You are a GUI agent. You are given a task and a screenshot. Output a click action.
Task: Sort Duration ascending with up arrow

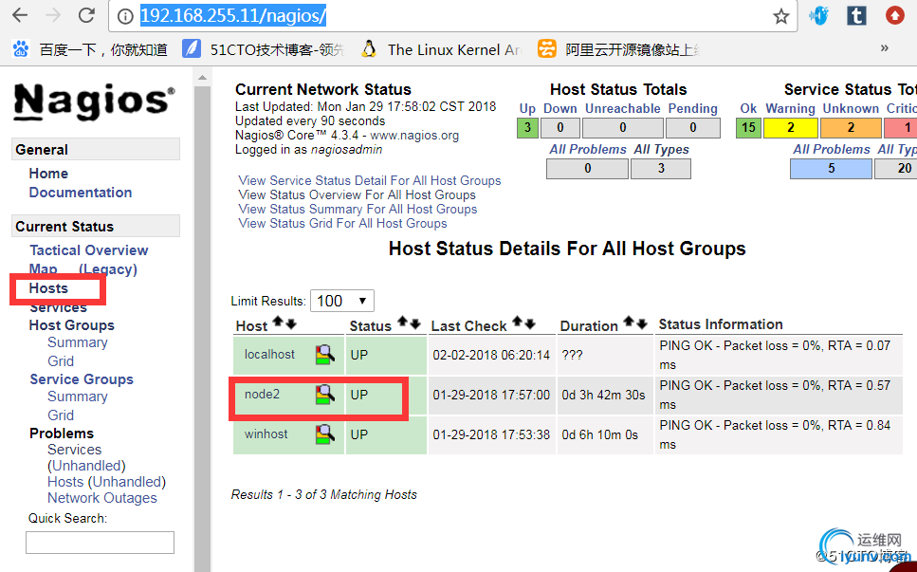pyautogui.click(x=629, y=322)
